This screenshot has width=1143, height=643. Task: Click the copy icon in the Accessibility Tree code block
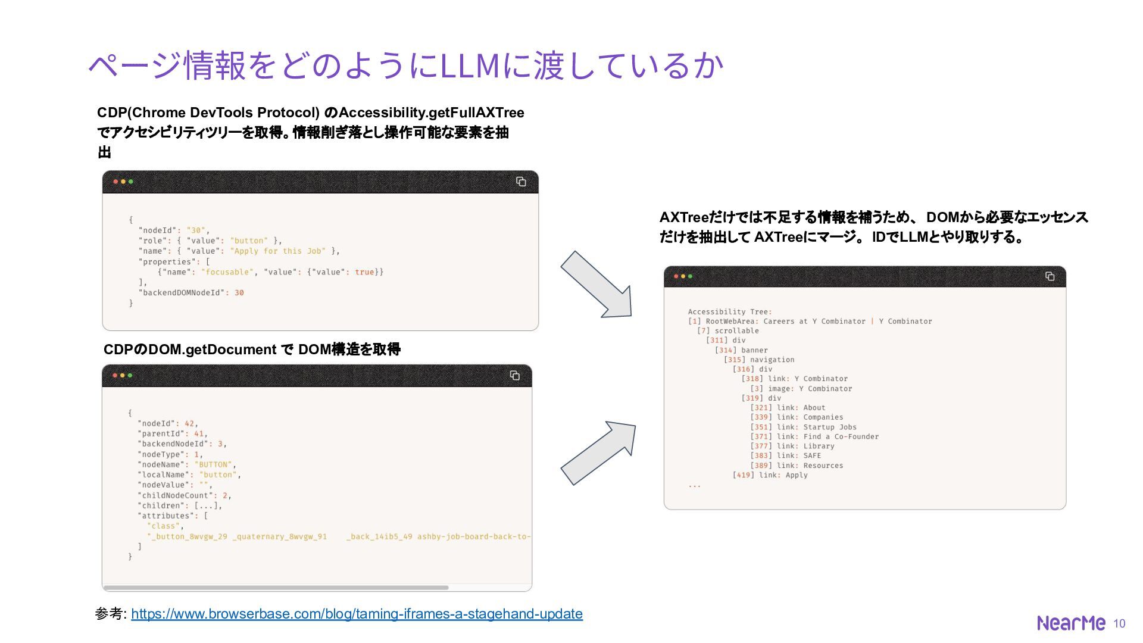pos(1050,276)
